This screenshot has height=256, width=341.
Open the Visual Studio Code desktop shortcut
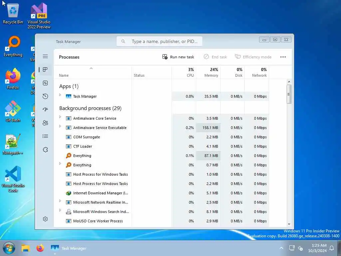[13, 179]
